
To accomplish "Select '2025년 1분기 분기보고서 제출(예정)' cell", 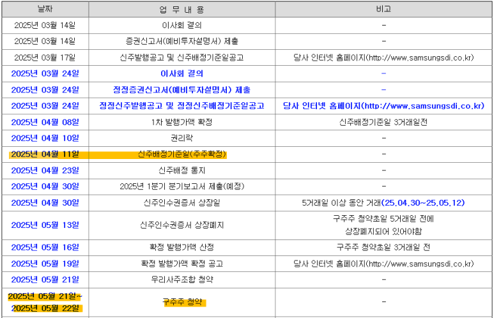I will click(181, 186).
